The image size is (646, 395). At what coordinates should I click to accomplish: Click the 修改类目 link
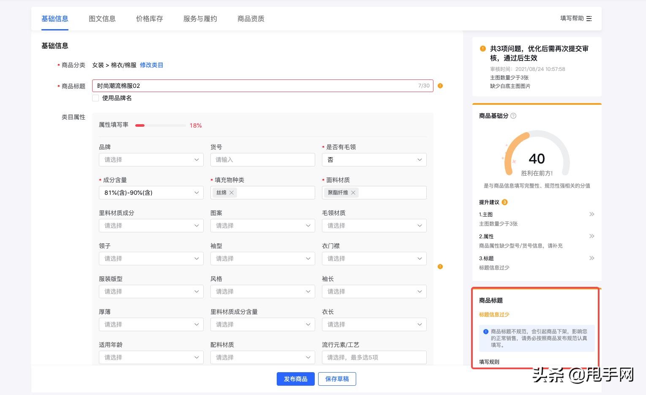[151, 65]
